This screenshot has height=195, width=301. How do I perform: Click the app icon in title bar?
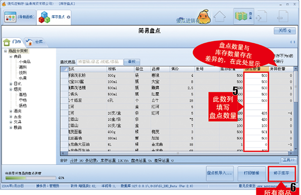click(4, 3)
